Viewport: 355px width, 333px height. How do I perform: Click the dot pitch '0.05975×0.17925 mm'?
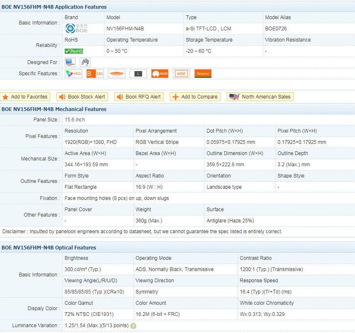click(x=231, y=142)
